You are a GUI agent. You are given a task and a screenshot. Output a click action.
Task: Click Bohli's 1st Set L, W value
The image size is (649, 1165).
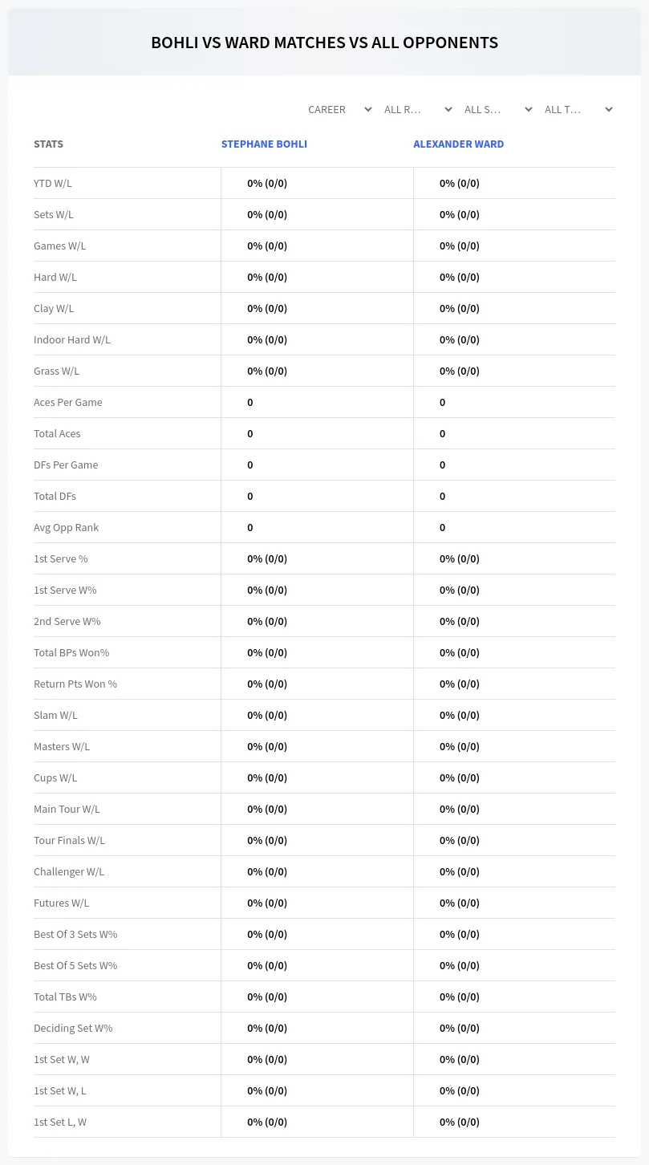point(267,1122)
